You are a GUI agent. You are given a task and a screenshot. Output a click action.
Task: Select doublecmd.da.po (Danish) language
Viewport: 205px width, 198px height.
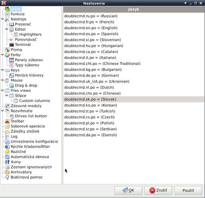tap(134, 135)
